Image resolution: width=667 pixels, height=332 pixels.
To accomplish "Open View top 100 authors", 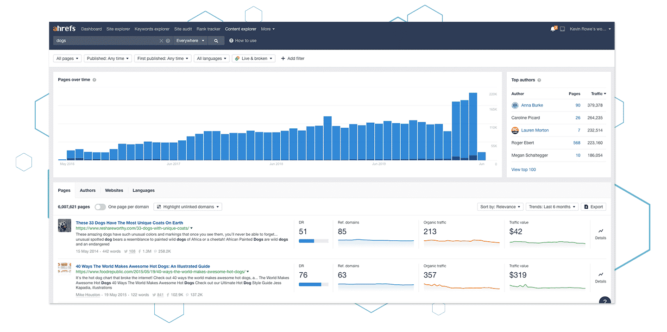I will tap(523, 169).
